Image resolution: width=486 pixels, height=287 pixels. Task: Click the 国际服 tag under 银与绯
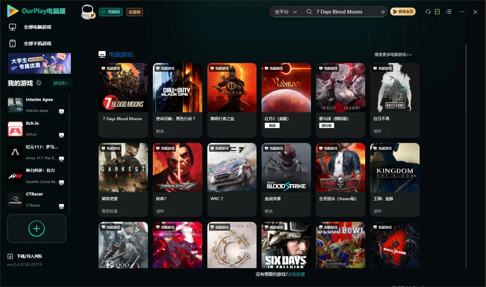click(x=327, y=126)
